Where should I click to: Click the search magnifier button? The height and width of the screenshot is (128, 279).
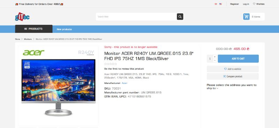tap(180, 16)
